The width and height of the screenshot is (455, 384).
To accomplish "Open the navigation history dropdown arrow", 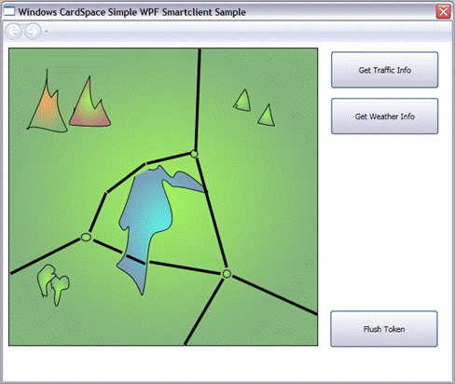I will click(x=47, y=32).
